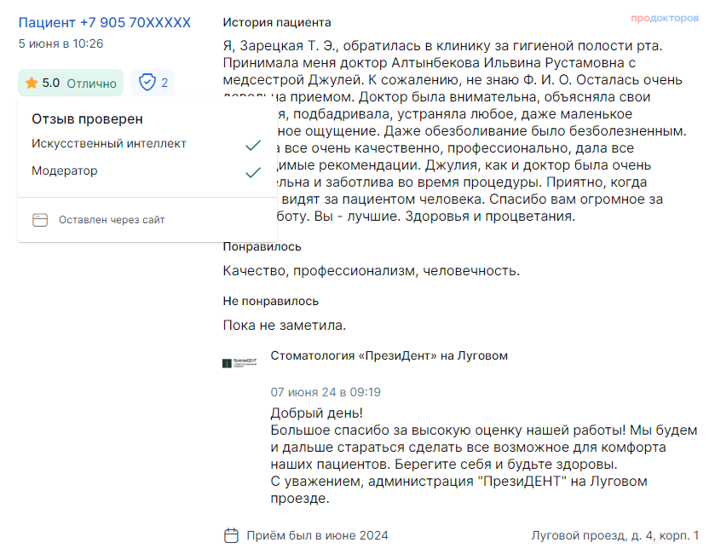Click the review date 5 июня в 10:26

click(61, 43)
